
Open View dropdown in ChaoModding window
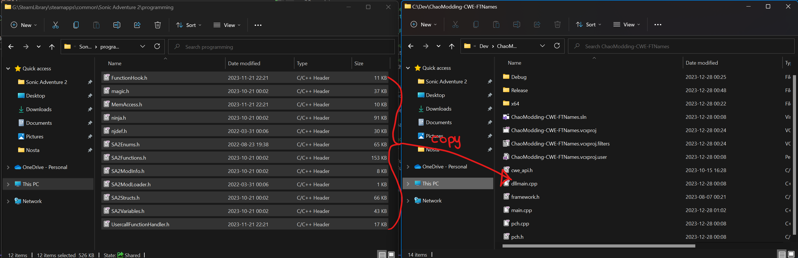(x=627, y=24)
